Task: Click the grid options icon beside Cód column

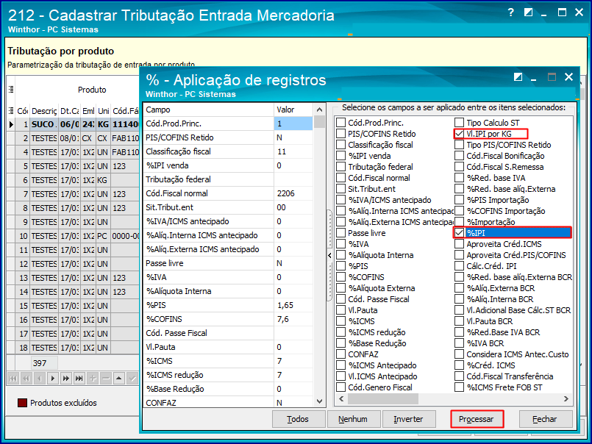Action: pyautogui.click(x=11, y=111)
